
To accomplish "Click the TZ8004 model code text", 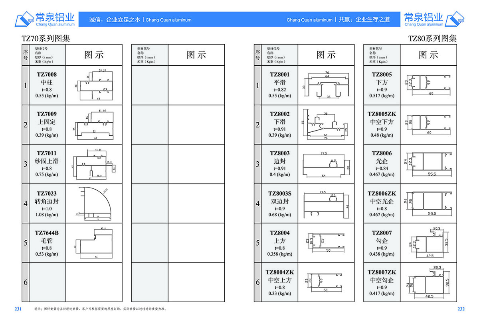I will 280,233.
